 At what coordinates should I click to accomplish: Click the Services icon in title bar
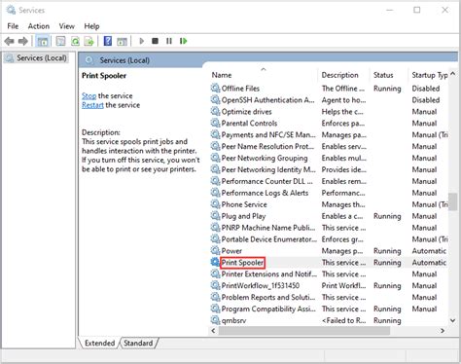click(11, 10)
